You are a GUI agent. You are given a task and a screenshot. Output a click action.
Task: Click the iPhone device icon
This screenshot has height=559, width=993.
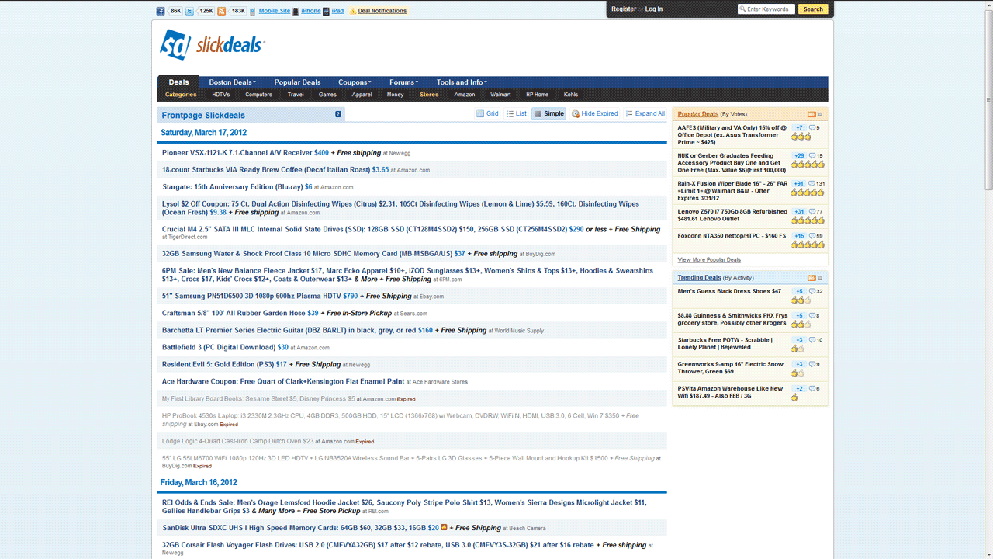(x=296, y=11)
